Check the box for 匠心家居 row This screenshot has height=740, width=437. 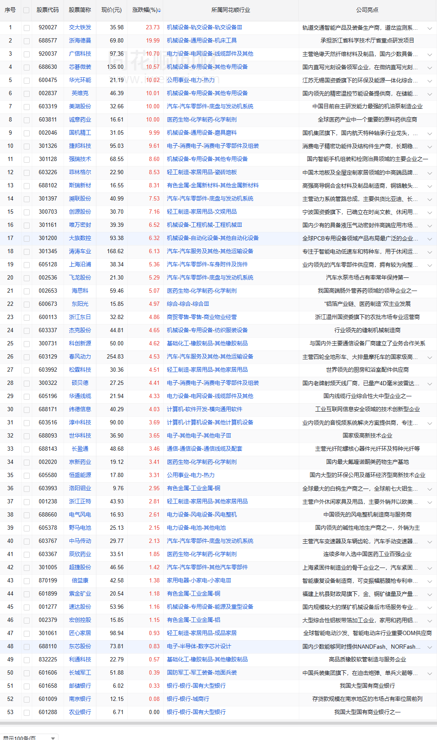(27, 634)
